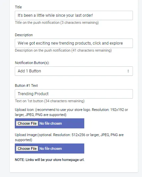Focus the Description text field
The height and width of the screenshot is (177, 142).
(74, 43)
